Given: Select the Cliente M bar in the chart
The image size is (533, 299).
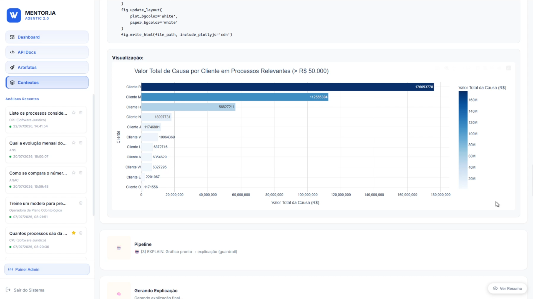Looking at the screenshot, I should click(235, 97).
